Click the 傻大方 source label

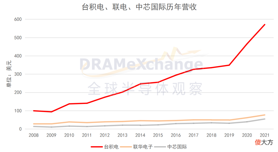click(264, 142)
